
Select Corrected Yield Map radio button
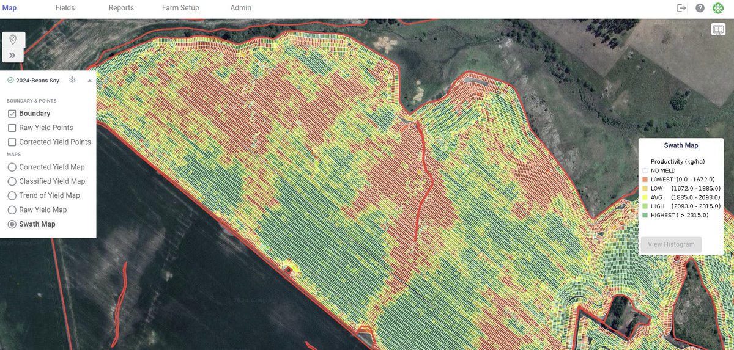pyautogui.click(x=12, y=167)
